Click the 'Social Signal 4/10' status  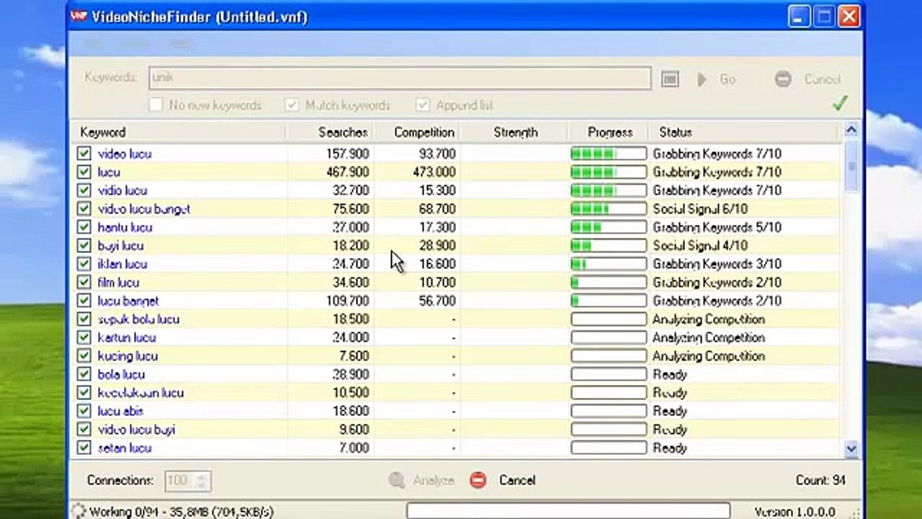(x=700, y=245)
